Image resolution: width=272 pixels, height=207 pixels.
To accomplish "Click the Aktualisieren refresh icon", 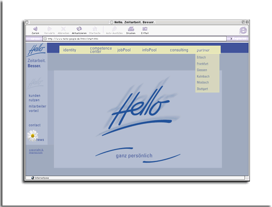I will tap(79, 29).
